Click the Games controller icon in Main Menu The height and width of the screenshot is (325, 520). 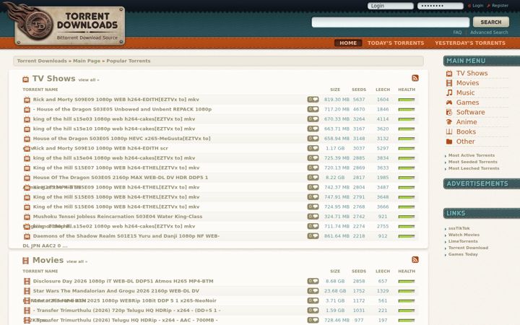pyautogui.click(x=449, y=103)
